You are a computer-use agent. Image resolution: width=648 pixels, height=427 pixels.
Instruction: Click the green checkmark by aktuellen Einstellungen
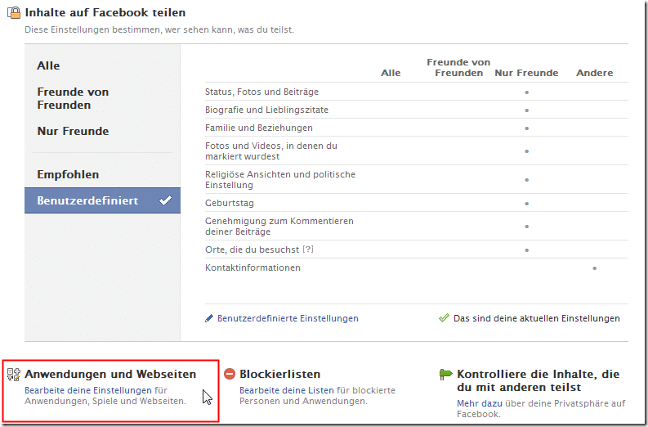point(444,318)
